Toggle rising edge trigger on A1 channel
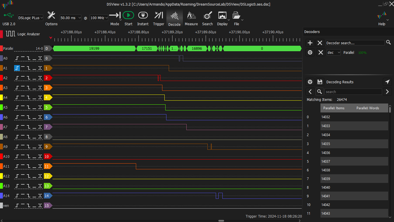 pyautogui.click(x=17, y=68)
